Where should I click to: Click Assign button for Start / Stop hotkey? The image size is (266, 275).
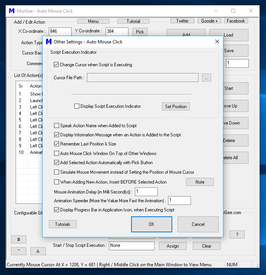(173, 246)
